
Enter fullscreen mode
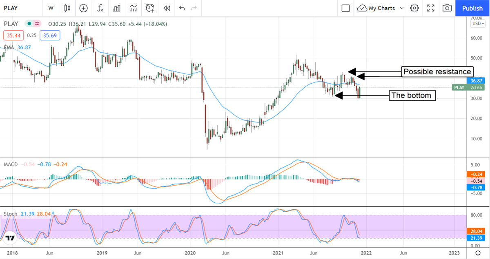[431, 8]
